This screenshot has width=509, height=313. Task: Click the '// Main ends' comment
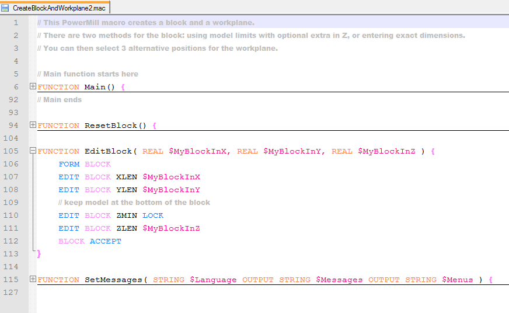point(60,100)
